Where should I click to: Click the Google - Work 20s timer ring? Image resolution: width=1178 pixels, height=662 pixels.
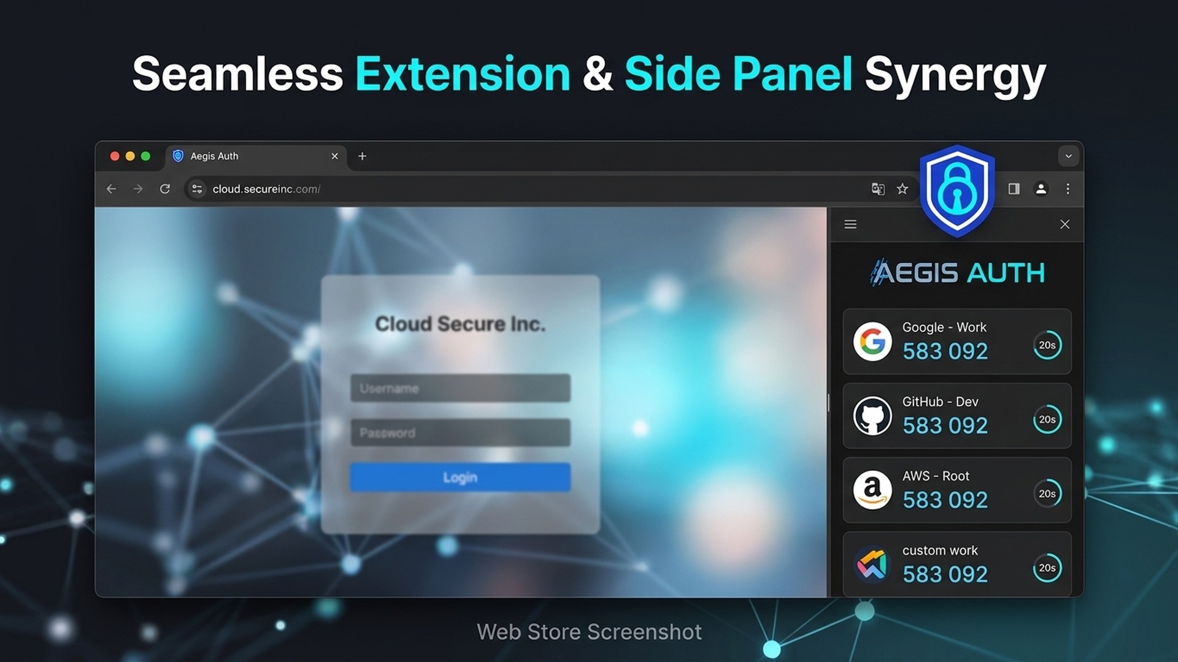(x=1047, y=345)
